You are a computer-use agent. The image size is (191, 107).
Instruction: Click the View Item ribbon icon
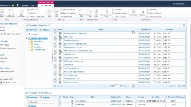pos(49,13)
